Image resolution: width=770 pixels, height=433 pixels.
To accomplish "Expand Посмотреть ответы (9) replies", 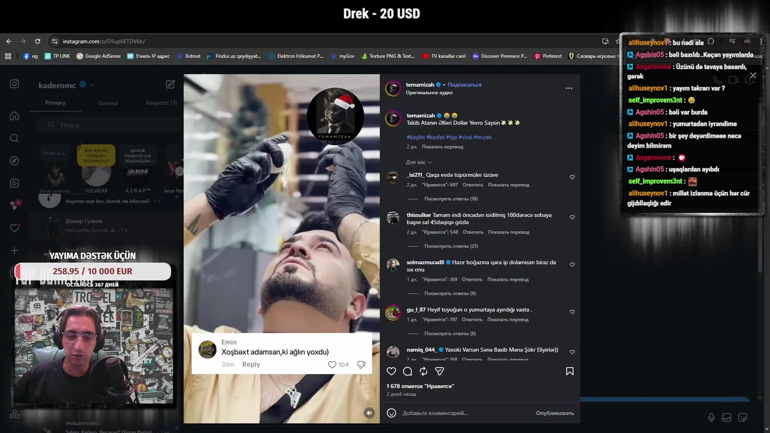I will (450, 293).
